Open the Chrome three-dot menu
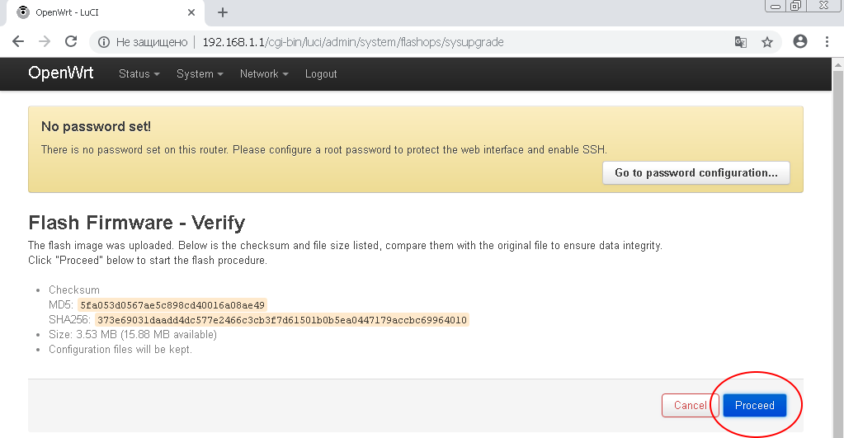This screenshot has height=438, width=844. tap(827, 42)
